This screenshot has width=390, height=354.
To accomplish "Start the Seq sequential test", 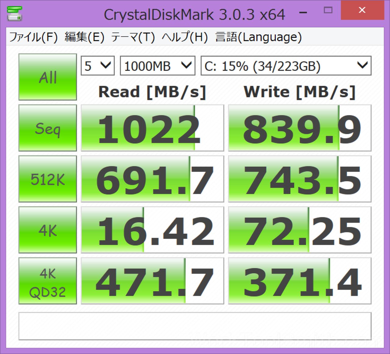I will tap(48, 128).
